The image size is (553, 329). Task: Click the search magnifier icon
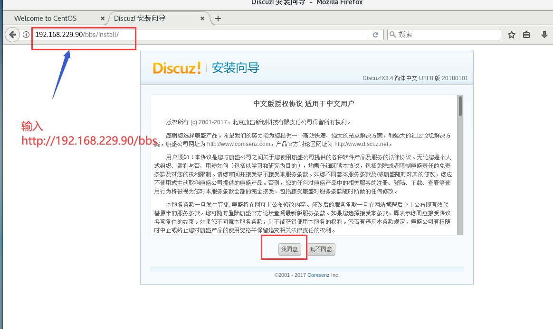tap(392, 35)
